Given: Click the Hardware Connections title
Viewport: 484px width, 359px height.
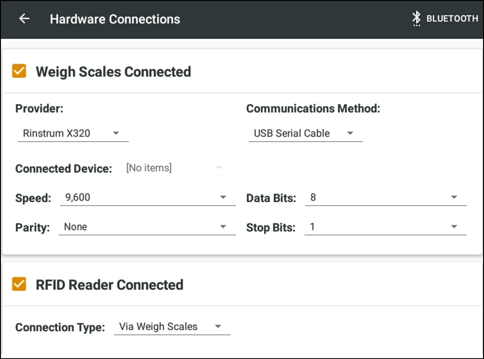Looking at the screenshot, I should [115, 19].
